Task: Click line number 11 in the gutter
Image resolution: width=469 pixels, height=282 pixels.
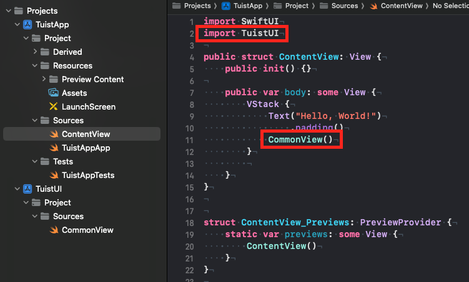Action: (x=190, y=140)
